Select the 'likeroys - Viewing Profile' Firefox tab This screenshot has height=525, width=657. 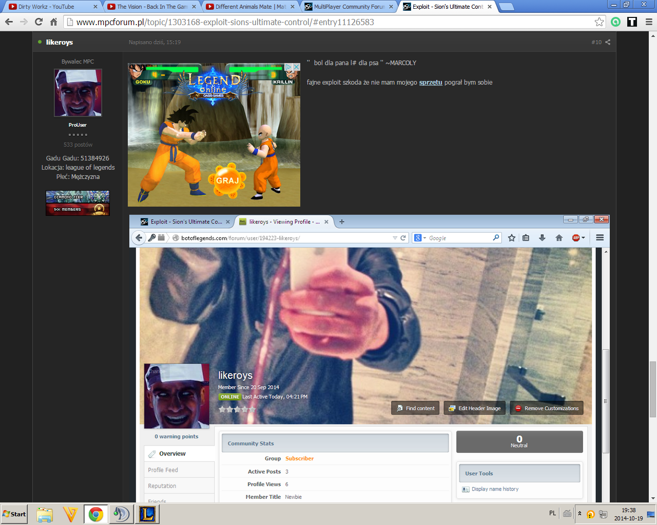point(285,221)
